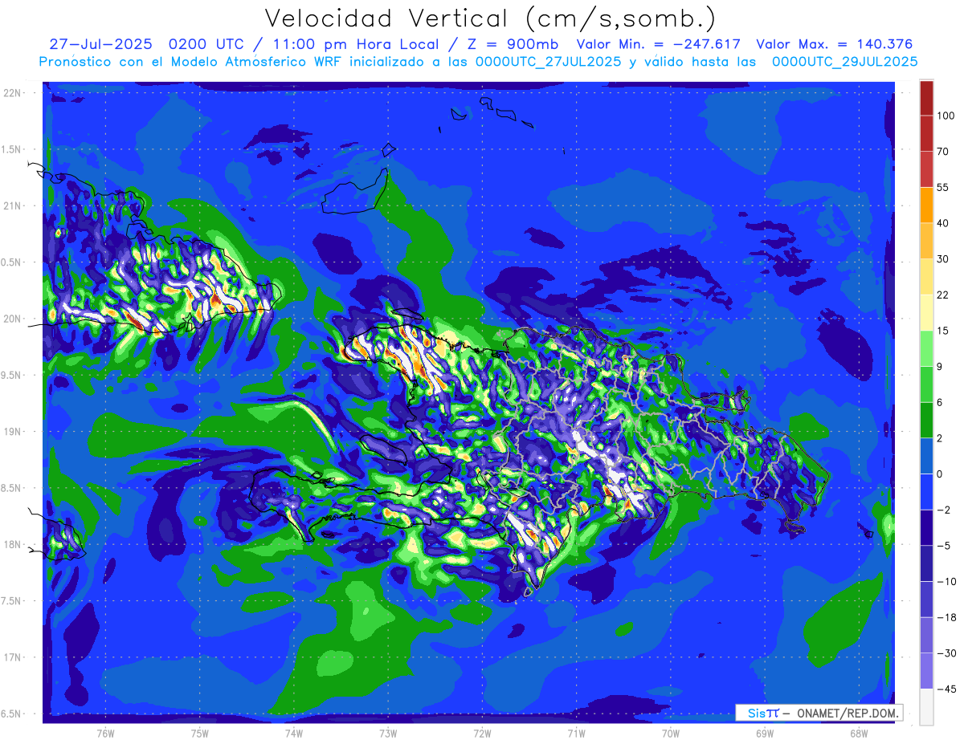This screenshot has width=964, height=744.
Task: Select the date '27-Jul-2025' in the header
Action: tap(100, 44)
